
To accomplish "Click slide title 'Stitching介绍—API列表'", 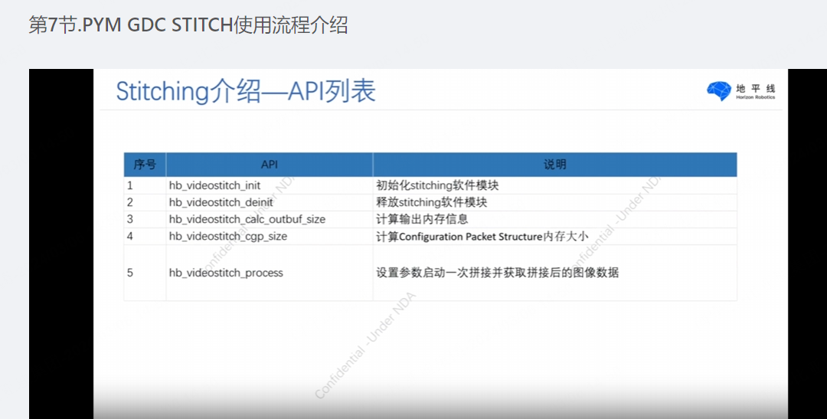I will point(245,91).
